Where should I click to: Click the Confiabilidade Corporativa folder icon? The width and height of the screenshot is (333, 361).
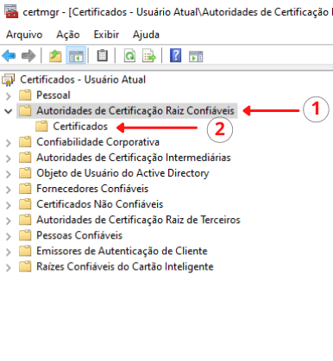pyautogui.click(x=25, y=142)
